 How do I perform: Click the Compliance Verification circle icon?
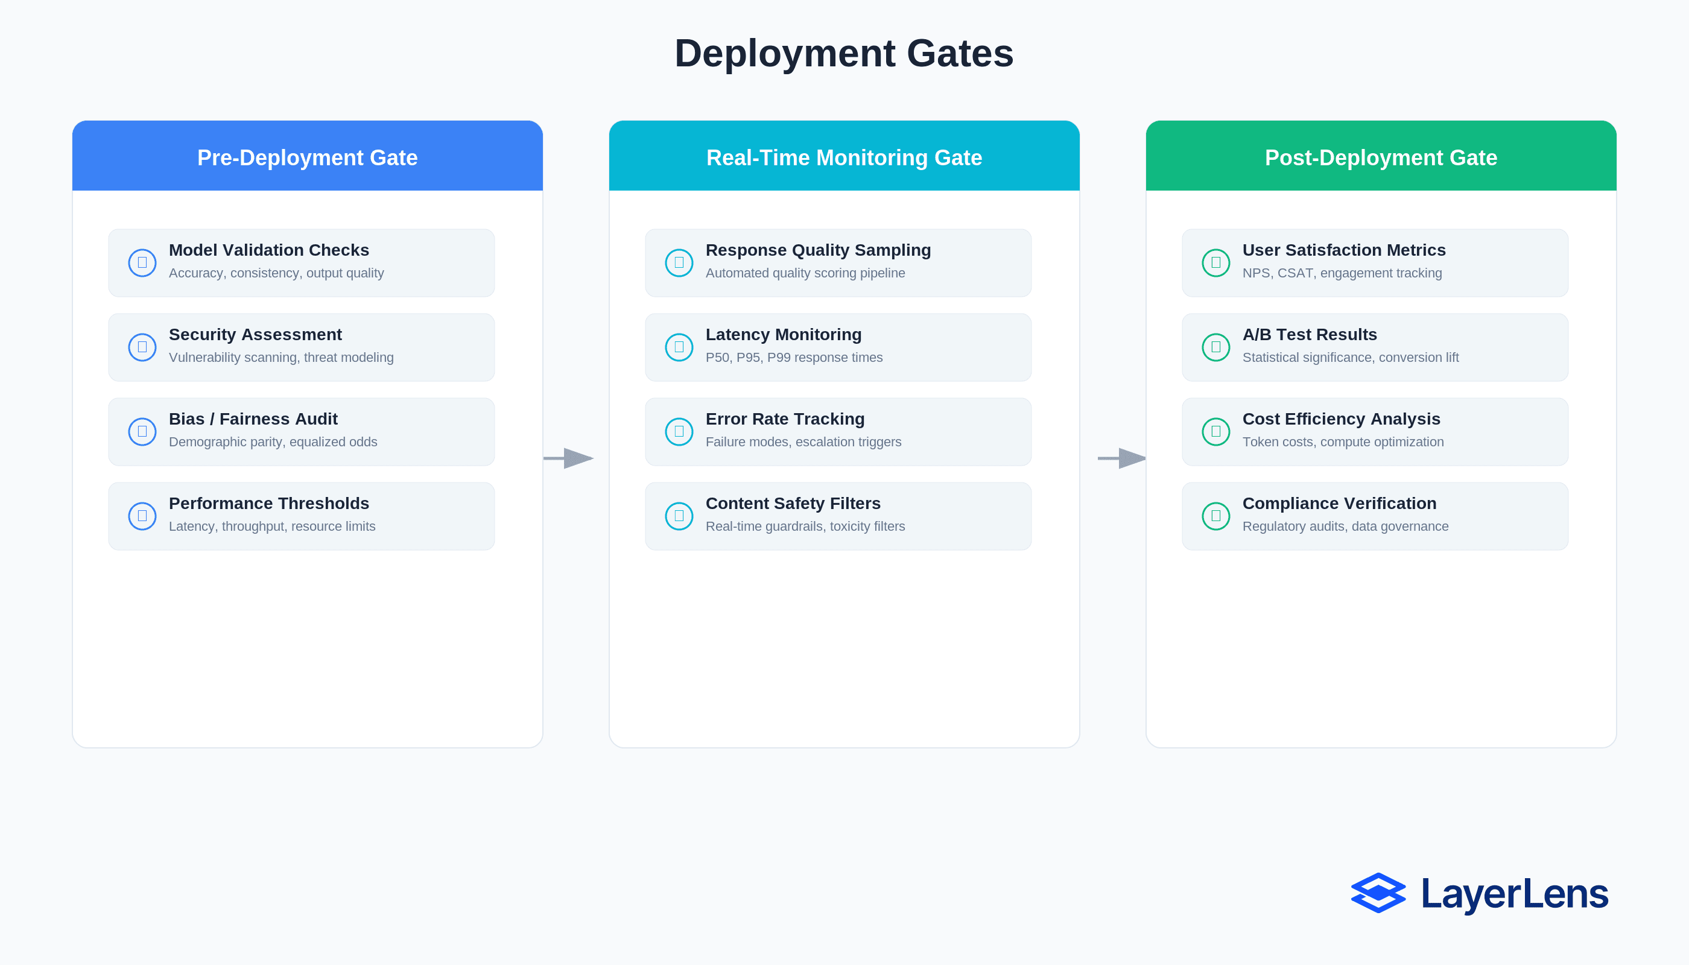click(1215, 516)
